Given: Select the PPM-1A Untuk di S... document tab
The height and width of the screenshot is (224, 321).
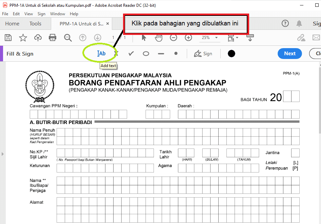Looking at the screenshot, I should 81,24.
